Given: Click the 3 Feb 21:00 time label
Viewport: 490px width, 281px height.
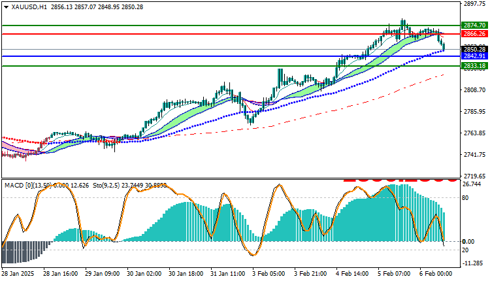Looking at the screenshot, I should pos(310,274).
